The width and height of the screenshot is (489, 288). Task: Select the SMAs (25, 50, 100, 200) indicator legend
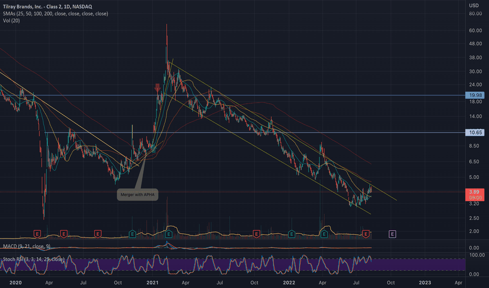pos(56,14)
